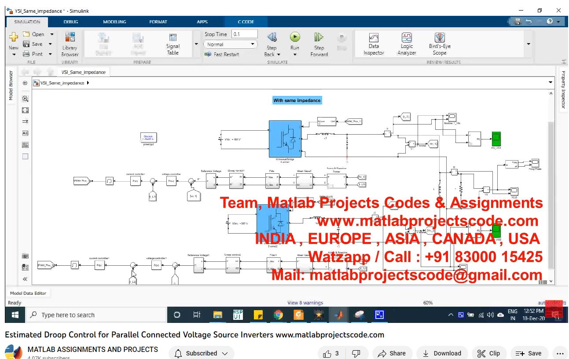Viewport: 569px width, 359px height.
Task: Expand the Open dropdown arrow
Action: 51,34
